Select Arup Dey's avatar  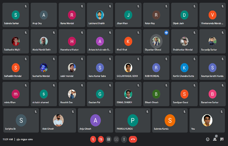(44, 15)
